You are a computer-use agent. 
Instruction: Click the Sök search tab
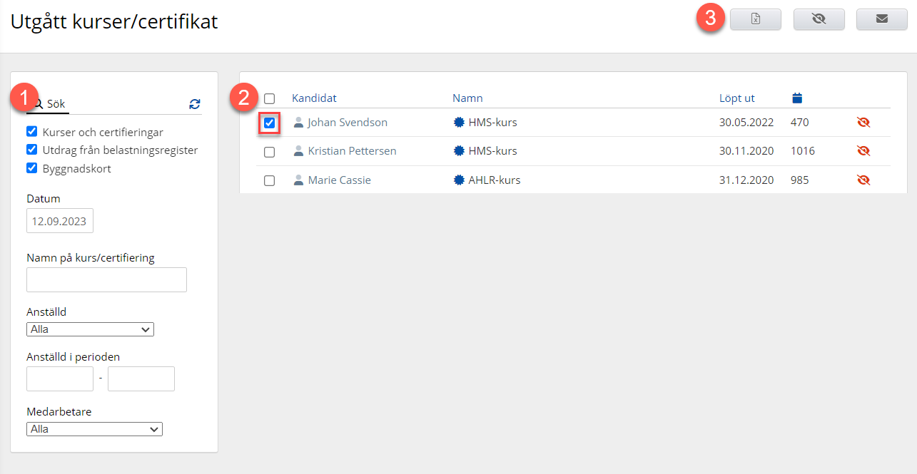point(50,104)
